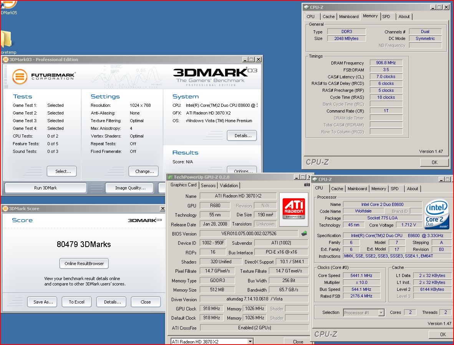
Task: Click the Online ResultBrowser button
Action: (84, 263)
